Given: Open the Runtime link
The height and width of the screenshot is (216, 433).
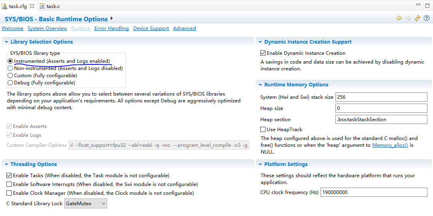Looking at the screenshot, I should coord(81,28).
